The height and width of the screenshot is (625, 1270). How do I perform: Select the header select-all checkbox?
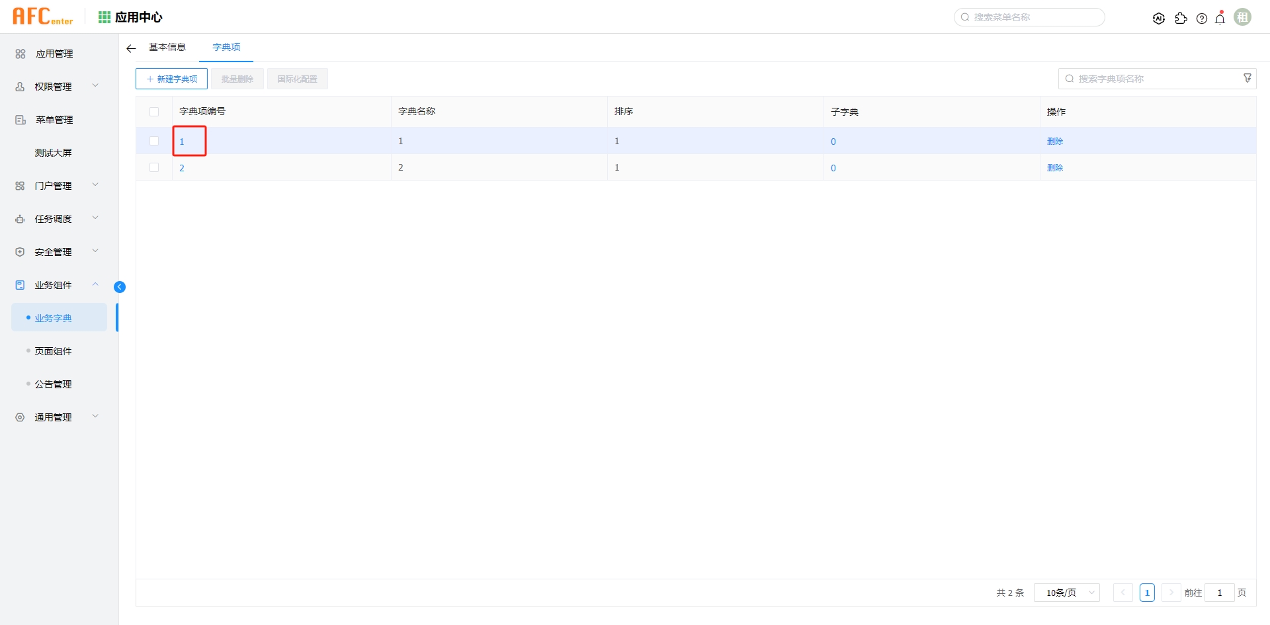pyautogui.click(x=154, y=111)
